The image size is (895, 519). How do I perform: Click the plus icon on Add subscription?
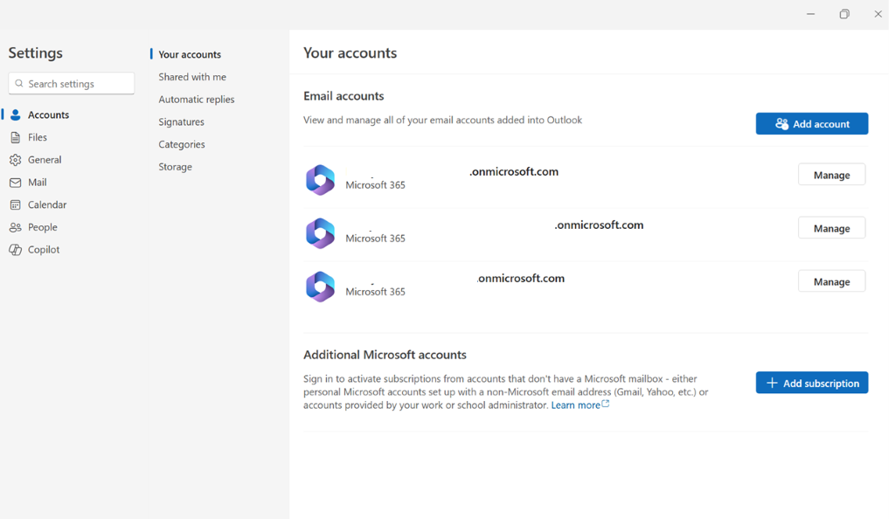click(772, 383)
